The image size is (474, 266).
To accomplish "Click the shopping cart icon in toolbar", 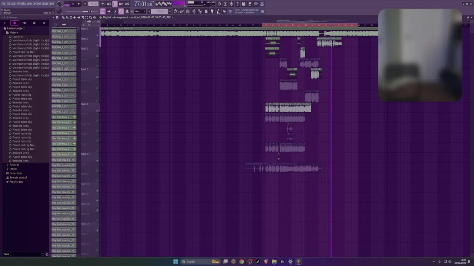I will click(230, 11).
